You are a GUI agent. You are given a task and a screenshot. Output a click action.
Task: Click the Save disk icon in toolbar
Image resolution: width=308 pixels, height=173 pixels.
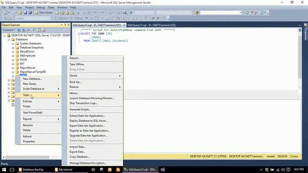(x=26, y=13)
